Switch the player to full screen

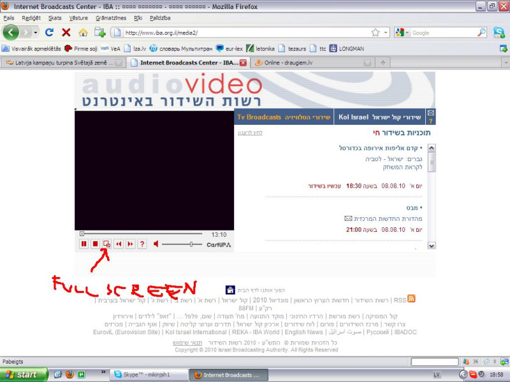[x=106, y=244]
